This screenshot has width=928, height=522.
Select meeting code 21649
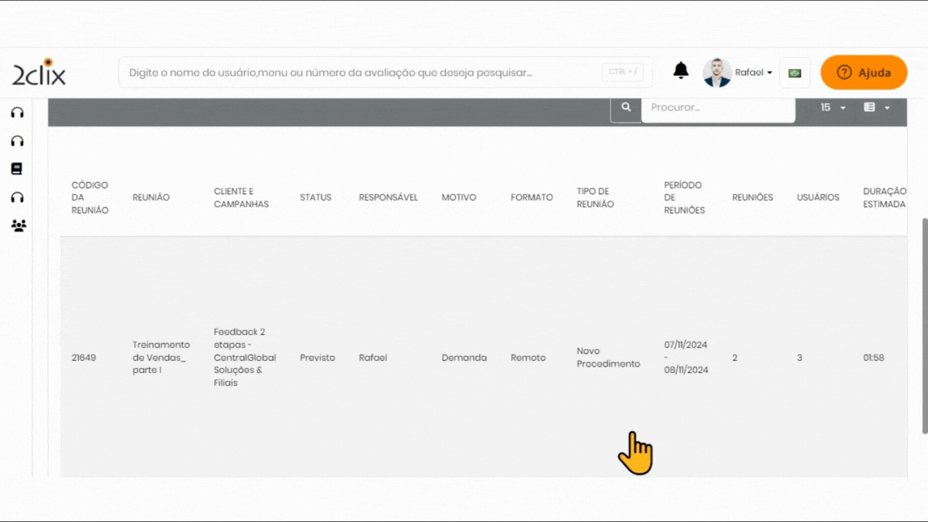pos(84,358)
